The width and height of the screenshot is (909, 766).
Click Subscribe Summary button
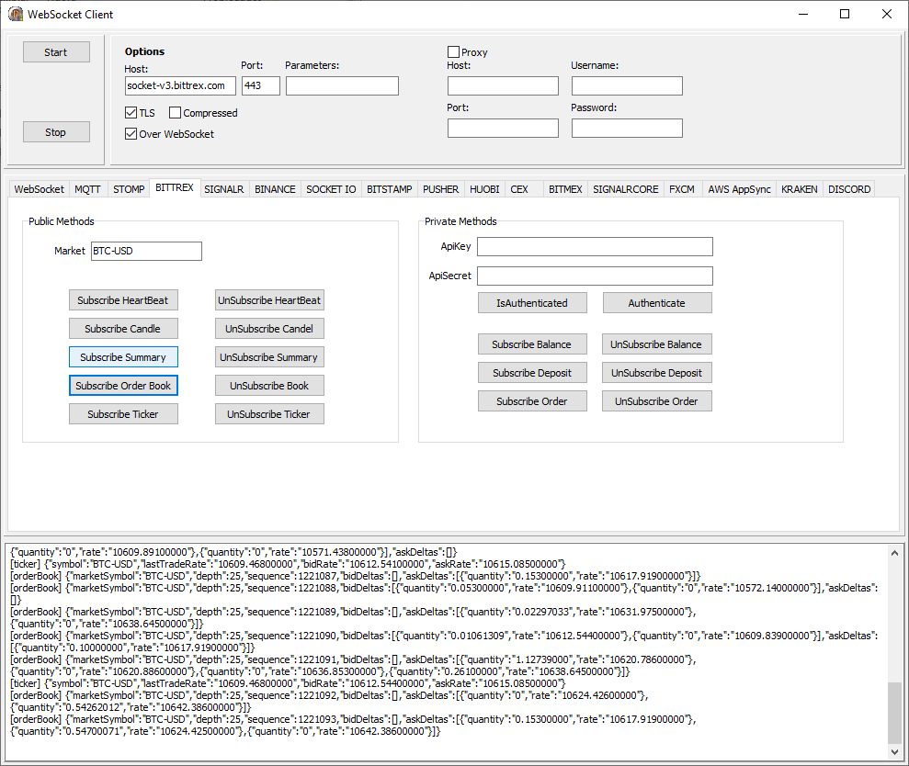tap(123, 357)
